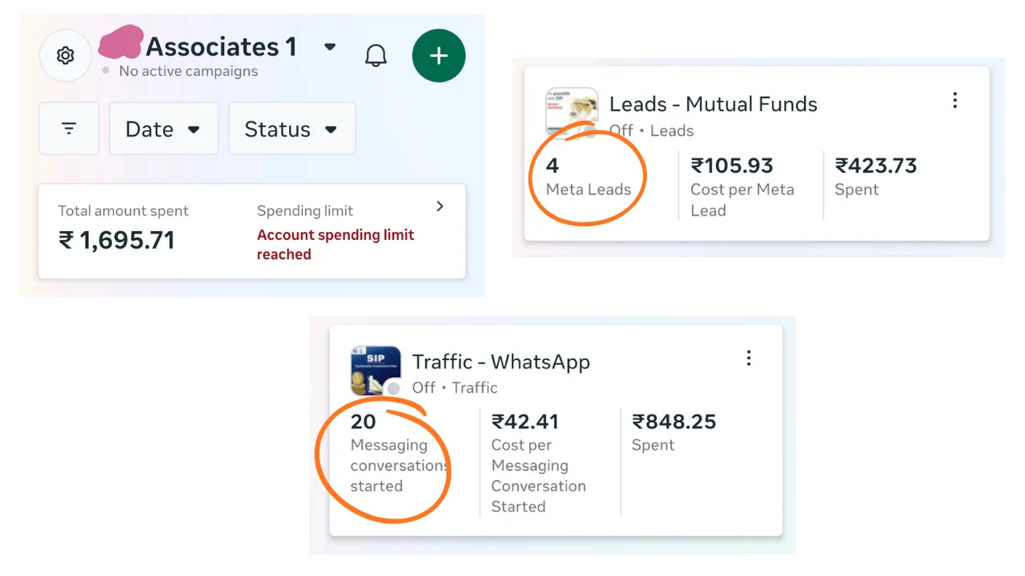Open Traffic - WhatsApp three-dot menu

coord(749,358)
